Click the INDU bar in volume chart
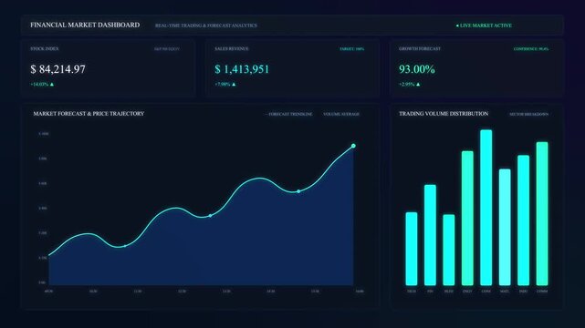This screenshot has height=328, width=585. [x=524, y=220]
